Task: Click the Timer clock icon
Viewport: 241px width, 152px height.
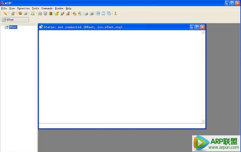Action: tap(45, 13)
